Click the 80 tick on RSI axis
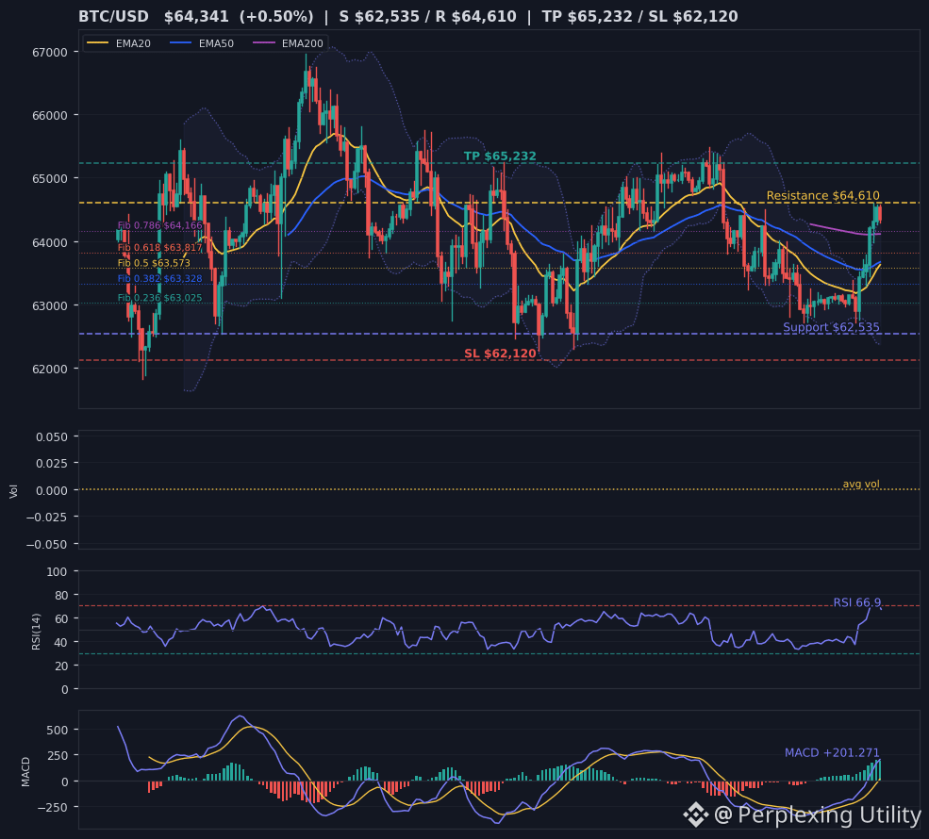Viewport: 929px width, 839px height. (x=61, y=596)
